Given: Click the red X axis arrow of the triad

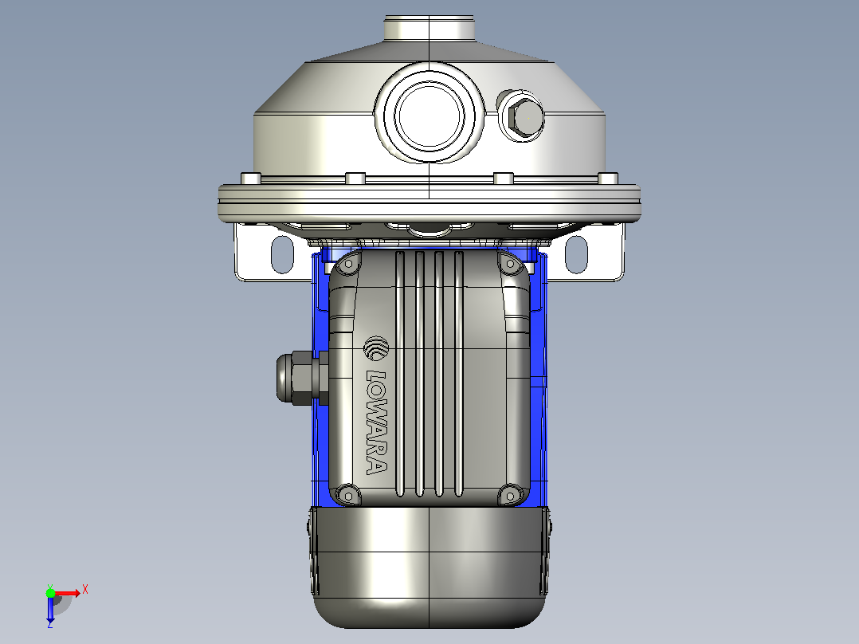Looking at the screenshot, I should (x=68, y=593).
